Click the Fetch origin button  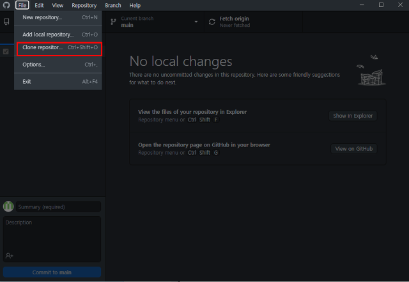[253, 22]
